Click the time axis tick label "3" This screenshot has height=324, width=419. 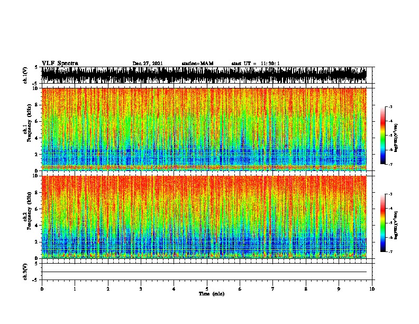coord(141,289)
